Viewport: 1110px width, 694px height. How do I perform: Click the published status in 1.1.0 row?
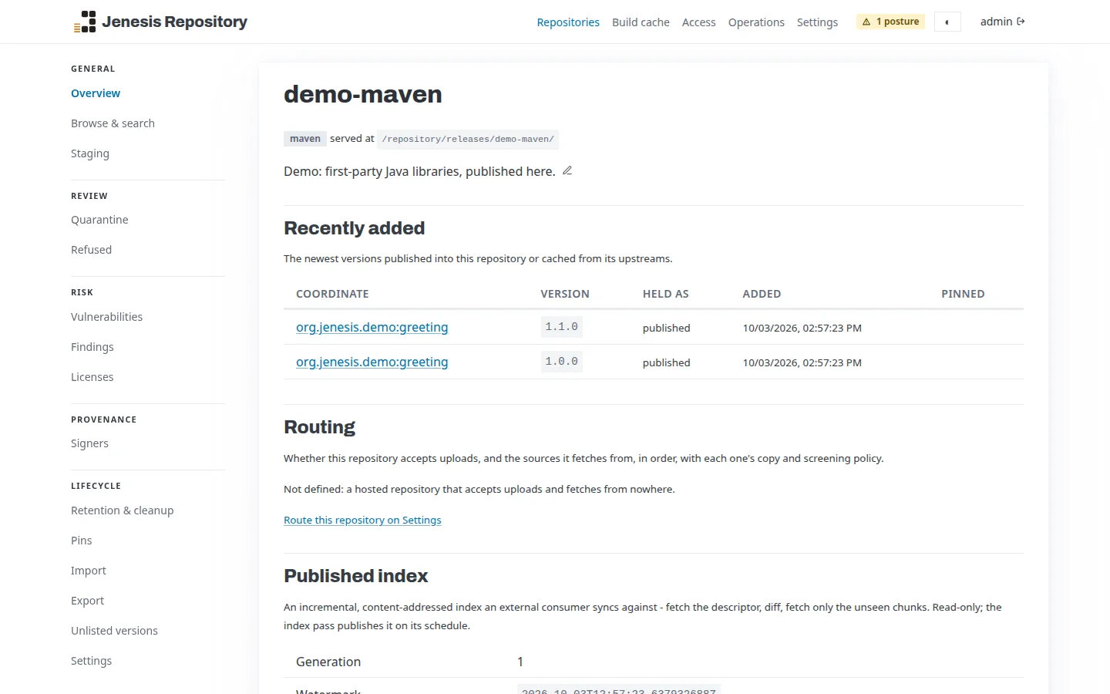[667, 328]
